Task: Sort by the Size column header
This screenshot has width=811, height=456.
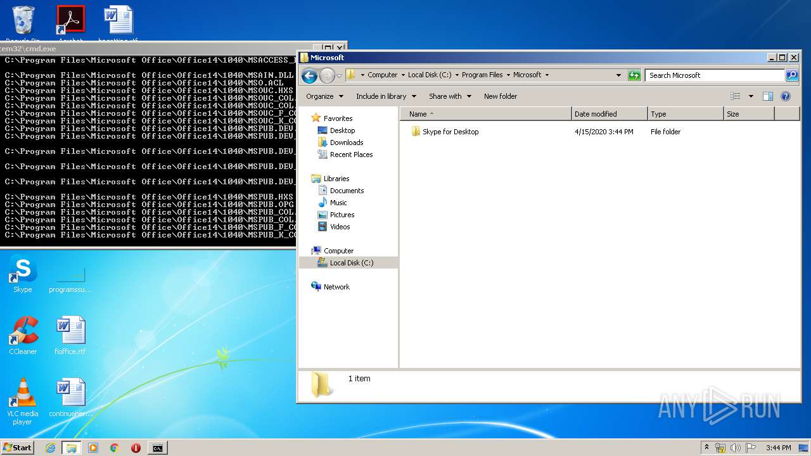Action: click(749, 114)
